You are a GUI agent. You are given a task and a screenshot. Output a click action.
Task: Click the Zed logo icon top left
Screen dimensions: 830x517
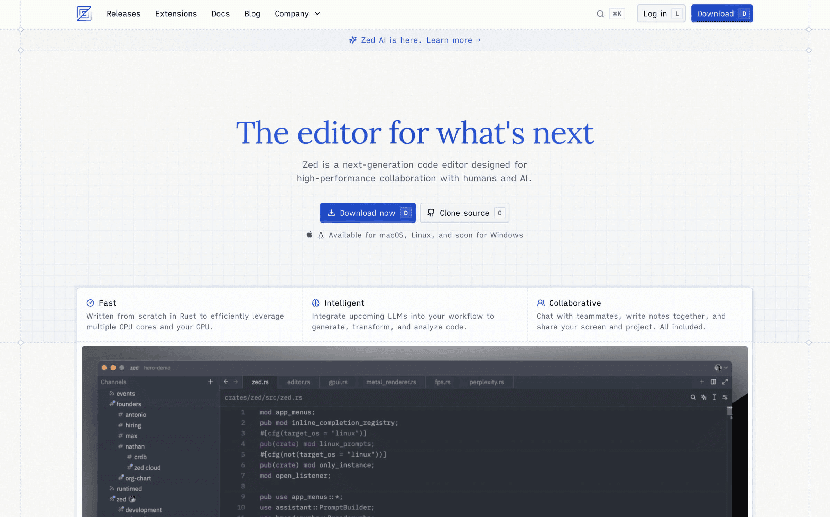coord(84,13)
